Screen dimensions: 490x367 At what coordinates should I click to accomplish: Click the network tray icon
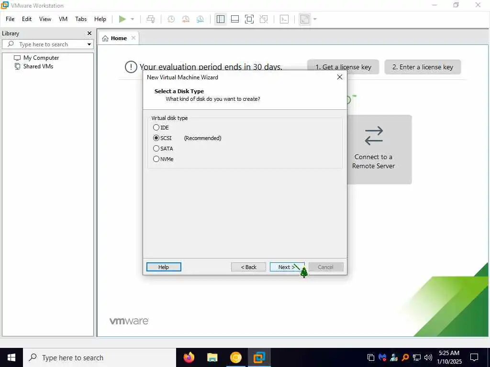click(x=417, y=357)
